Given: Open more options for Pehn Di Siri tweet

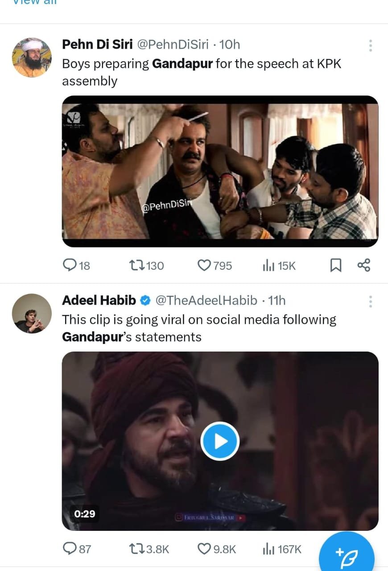Looking at the screenshot, I should (x=370, y=46).
